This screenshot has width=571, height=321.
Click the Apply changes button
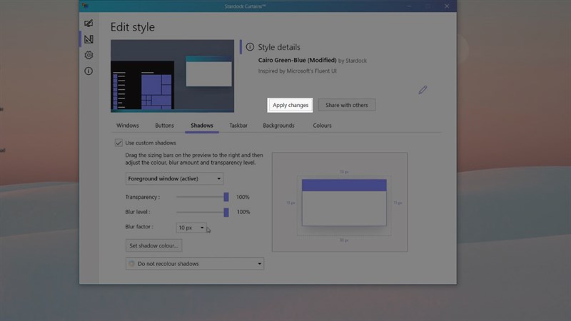290,105
